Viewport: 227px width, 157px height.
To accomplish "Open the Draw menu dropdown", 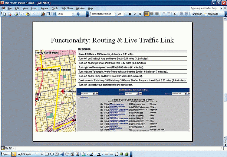I will (6, 154).
